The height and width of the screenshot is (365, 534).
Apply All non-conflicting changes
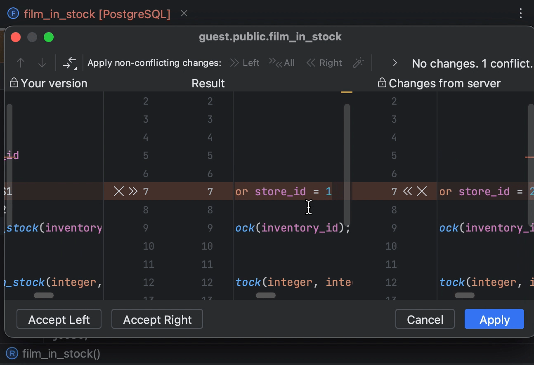click(x=282, y=63)
